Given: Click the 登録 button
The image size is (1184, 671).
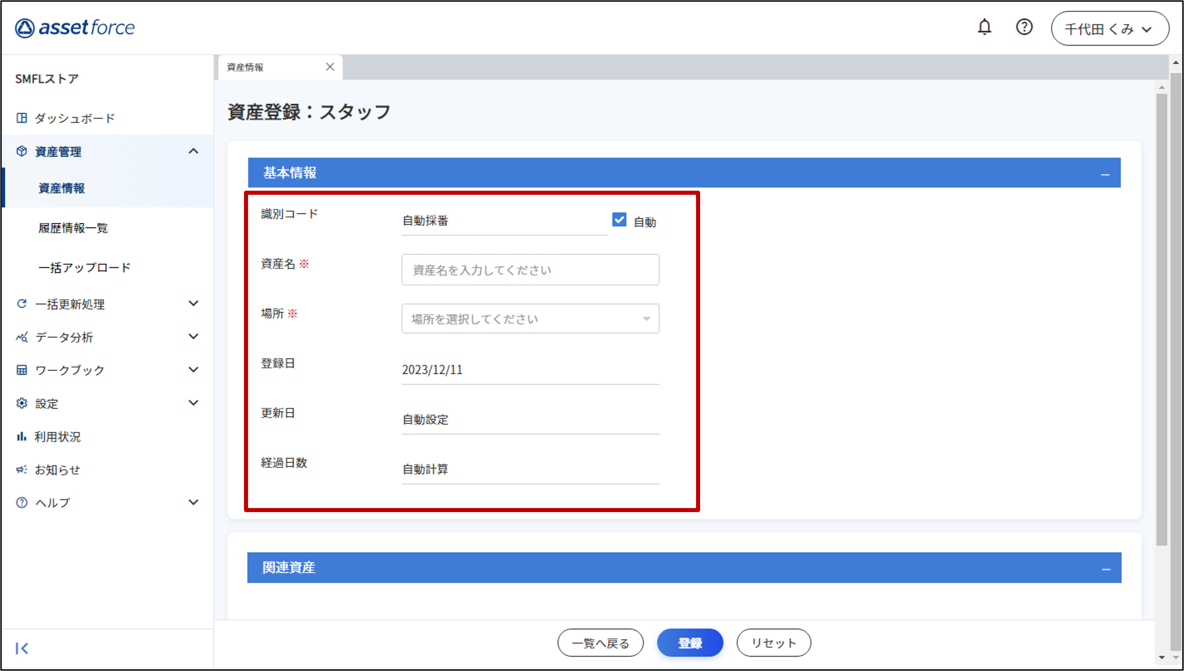Looking at the screenshot, I should [x=690, y=643].
